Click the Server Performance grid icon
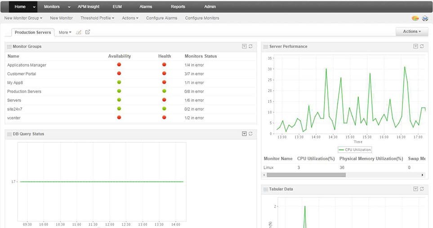 266,47
